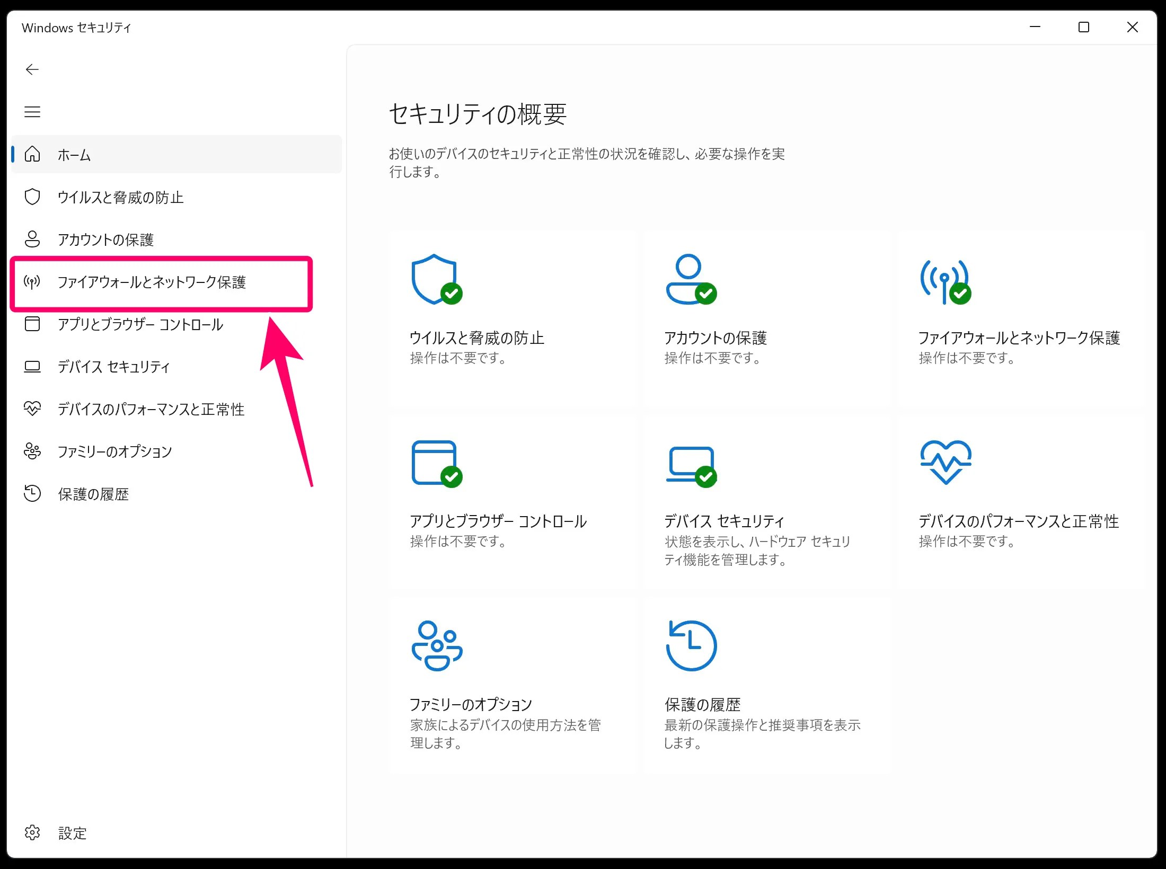This screenshot has width=1166, height=869.
Task: Open ファミリーのオプション from sidebar
Action: (114, 451)
